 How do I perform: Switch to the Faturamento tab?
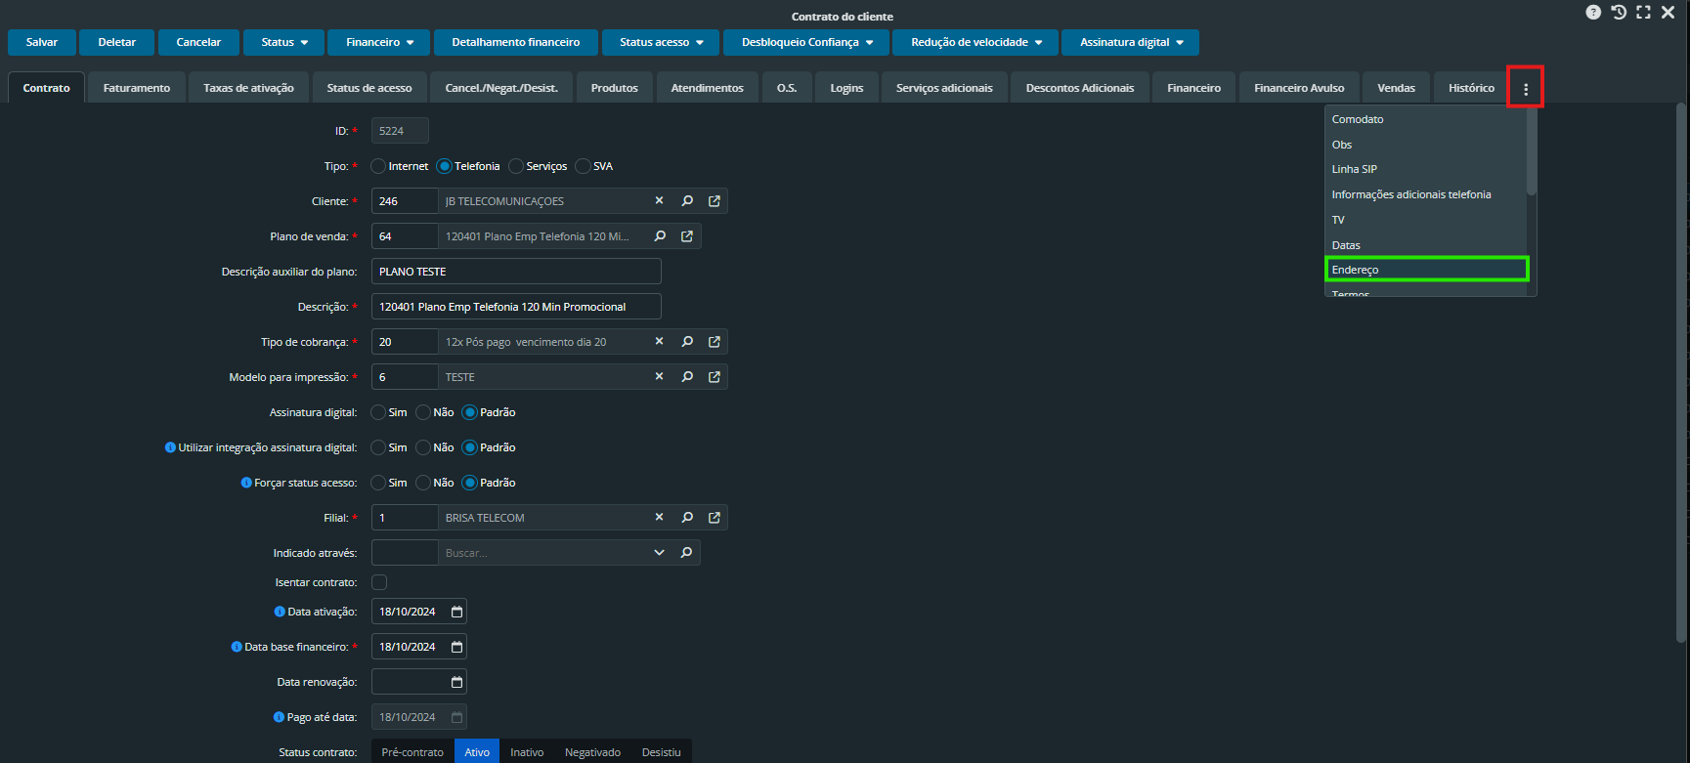click(x=137, y=88)
